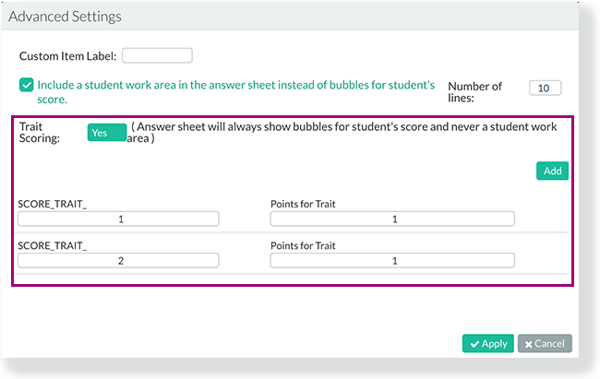The image size is (600, 379).
Task: Apply the advanced settings
Action: (488, 343)
